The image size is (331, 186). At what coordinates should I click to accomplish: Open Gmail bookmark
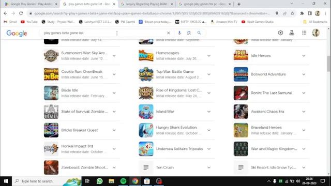pyautogui.click(x=10, y=22)
